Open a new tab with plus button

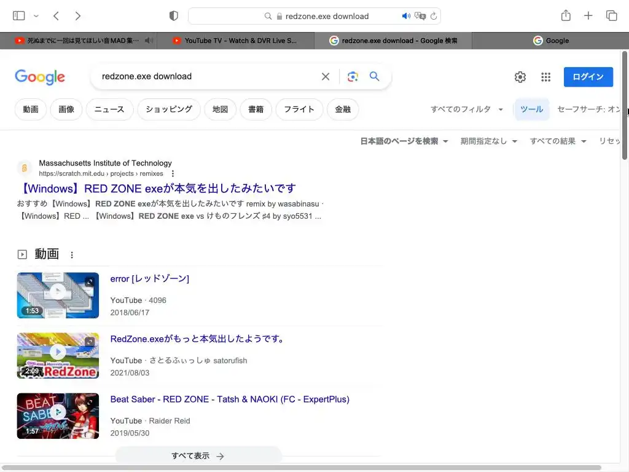click(x=588, y=15)
